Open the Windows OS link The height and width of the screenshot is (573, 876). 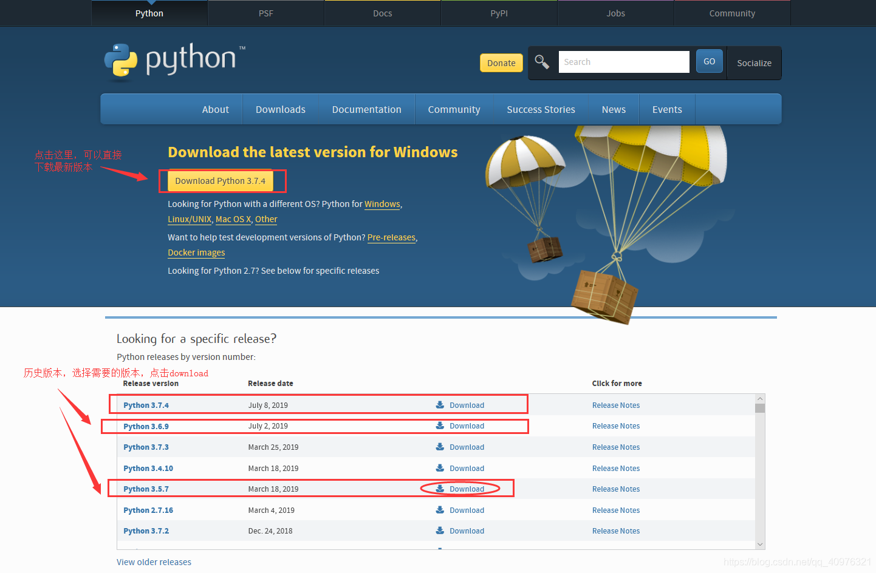pos(382,204)
